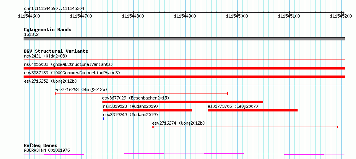Select the magenta ADORA3 gene line
The image size is (356, 159).
pos(184,154)
